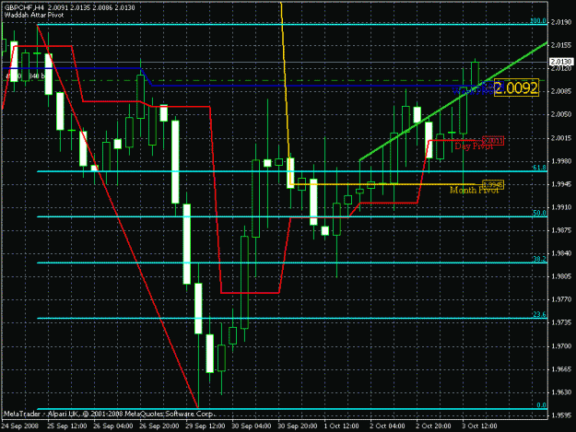Select the 0.0 Fibonacci level label
Screen dimensions: 576x432
[542, 405]
